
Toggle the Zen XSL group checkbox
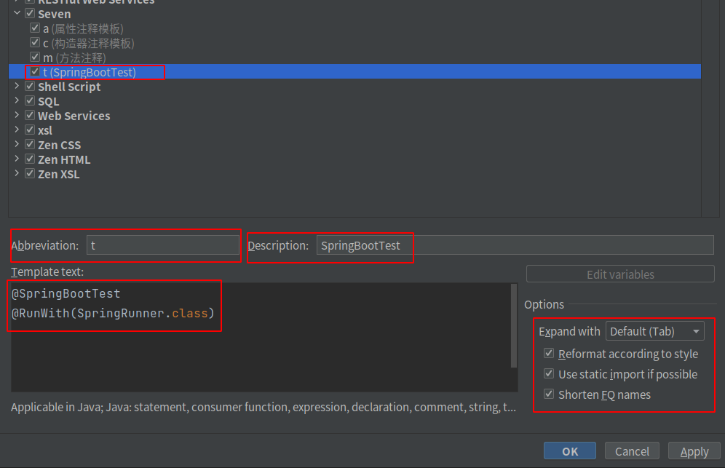click(30, 173)
